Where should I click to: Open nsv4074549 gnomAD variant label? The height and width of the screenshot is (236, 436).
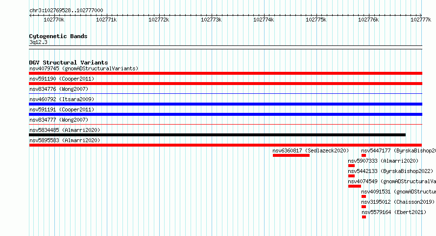coord(392,181)
